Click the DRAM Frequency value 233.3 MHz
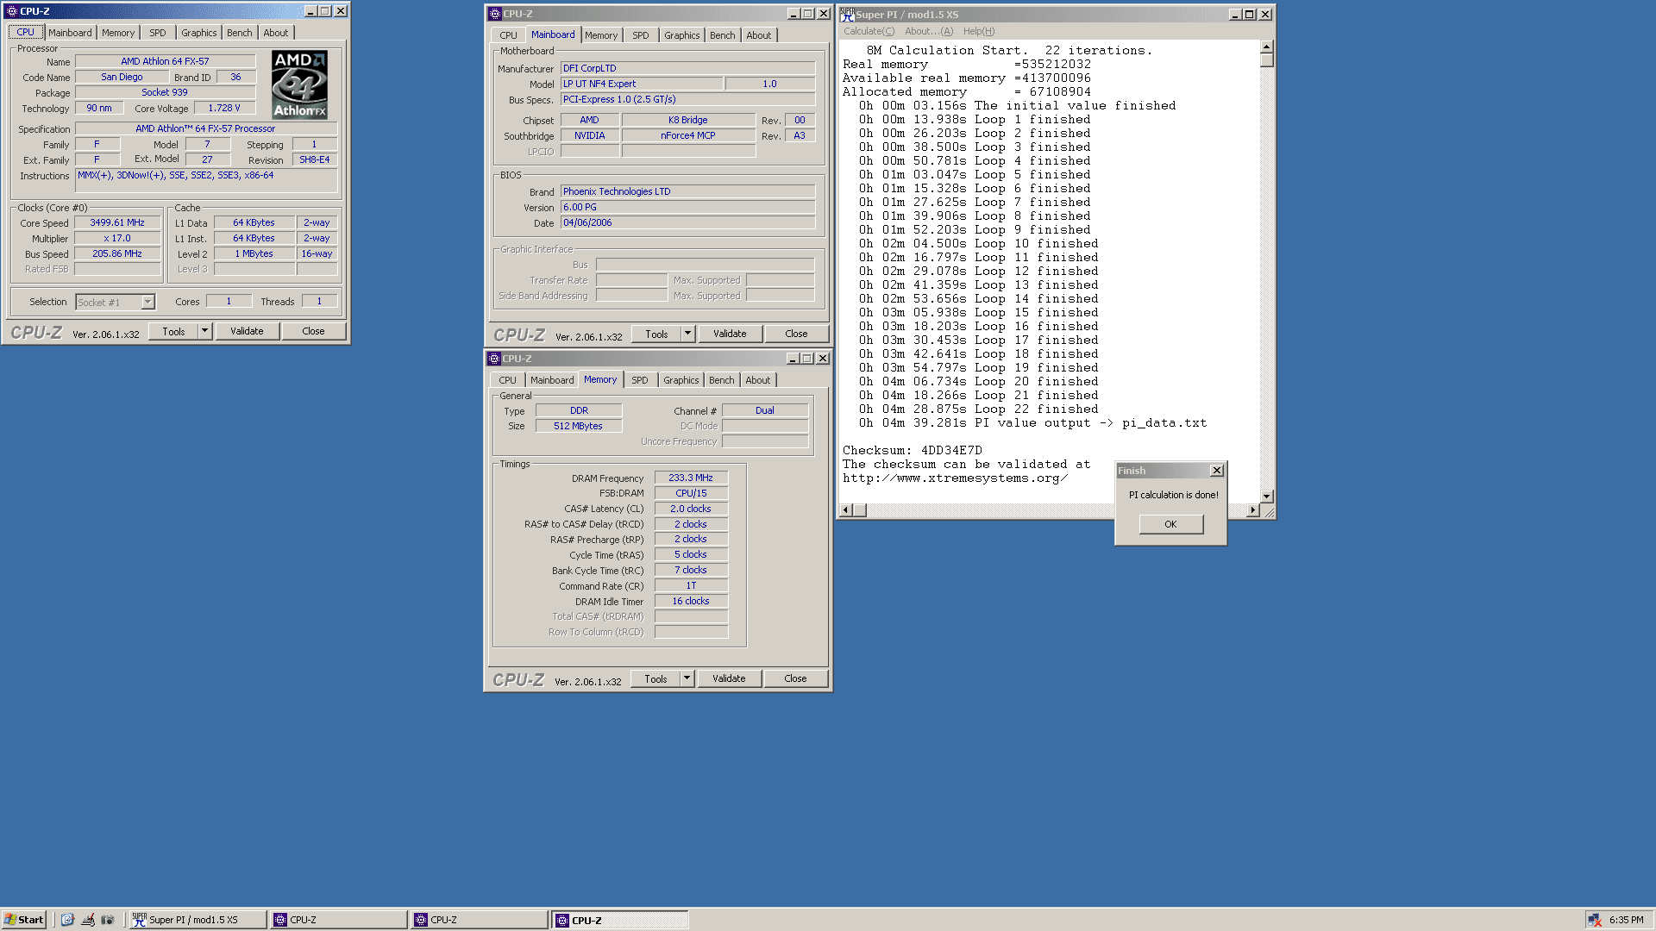The width and height of the screenshot is (1656, 931). click(x=691, y=478)
